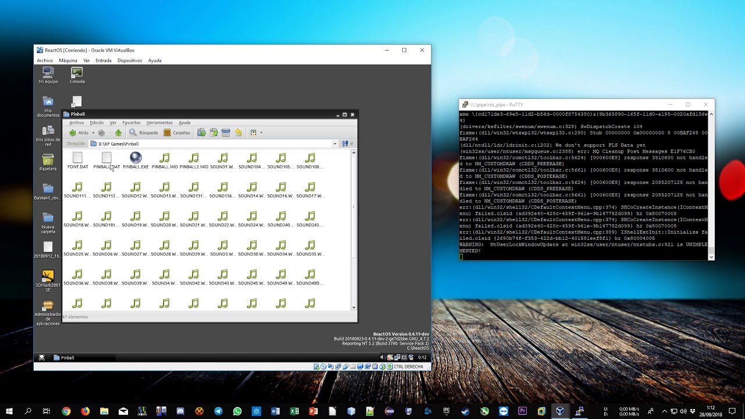Click VirtualBox hard disk status icon

(317, 367)
